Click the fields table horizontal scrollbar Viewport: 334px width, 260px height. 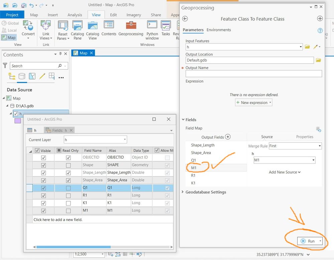(x=73, y=247)
